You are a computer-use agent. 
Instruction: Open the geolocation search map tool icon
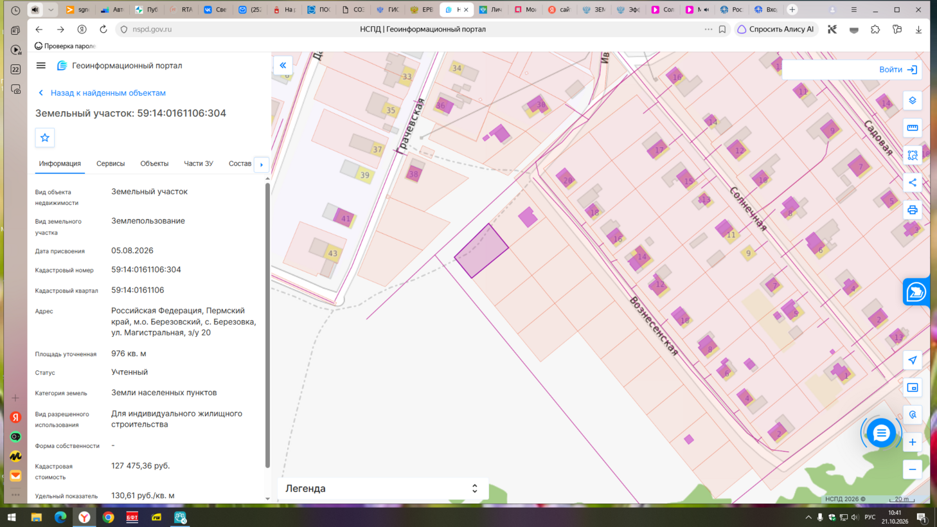tap(912, 415)
